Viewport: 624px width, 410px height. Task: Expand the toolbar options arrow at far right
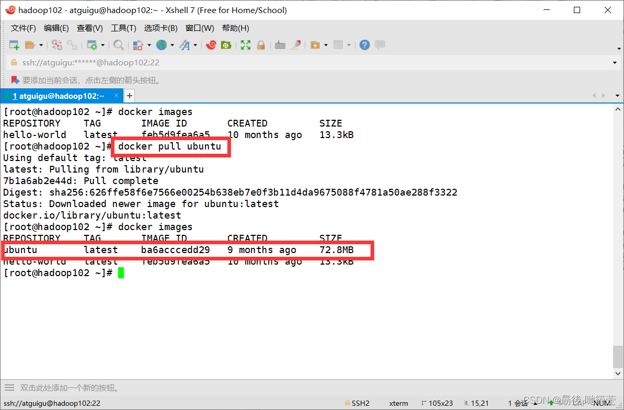click(619, 49)
